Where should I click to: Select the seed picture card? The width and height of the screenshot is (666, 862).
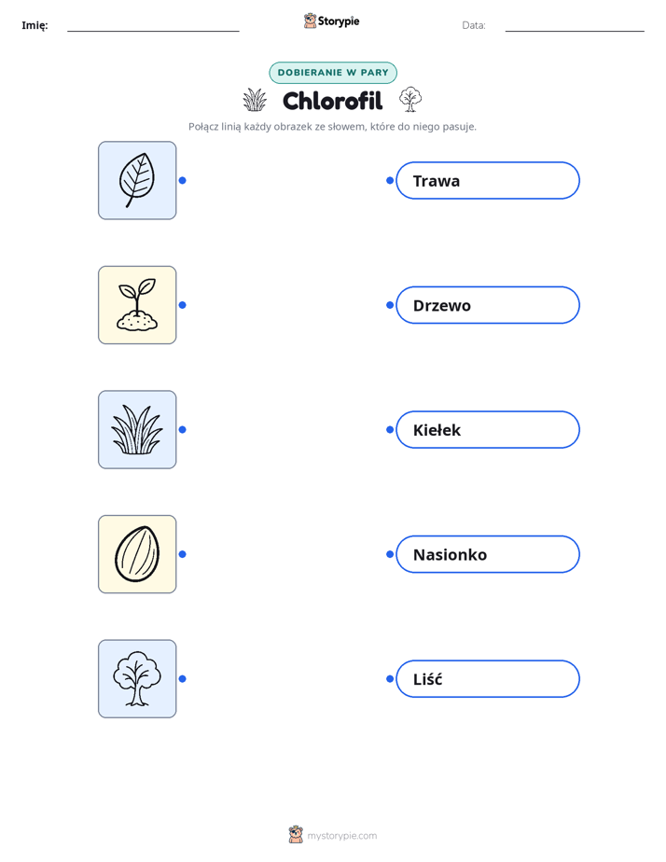pyautogui.click(x=137, y=554)
